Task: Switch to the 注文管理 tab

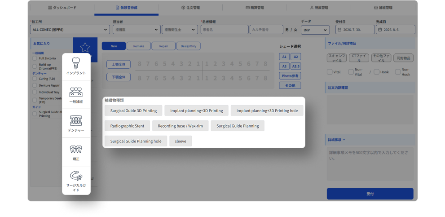Action: coord(190,8)
